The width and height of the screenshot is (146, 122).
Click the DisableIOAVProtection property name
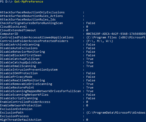pyautogui.click(x=19, y=73)
